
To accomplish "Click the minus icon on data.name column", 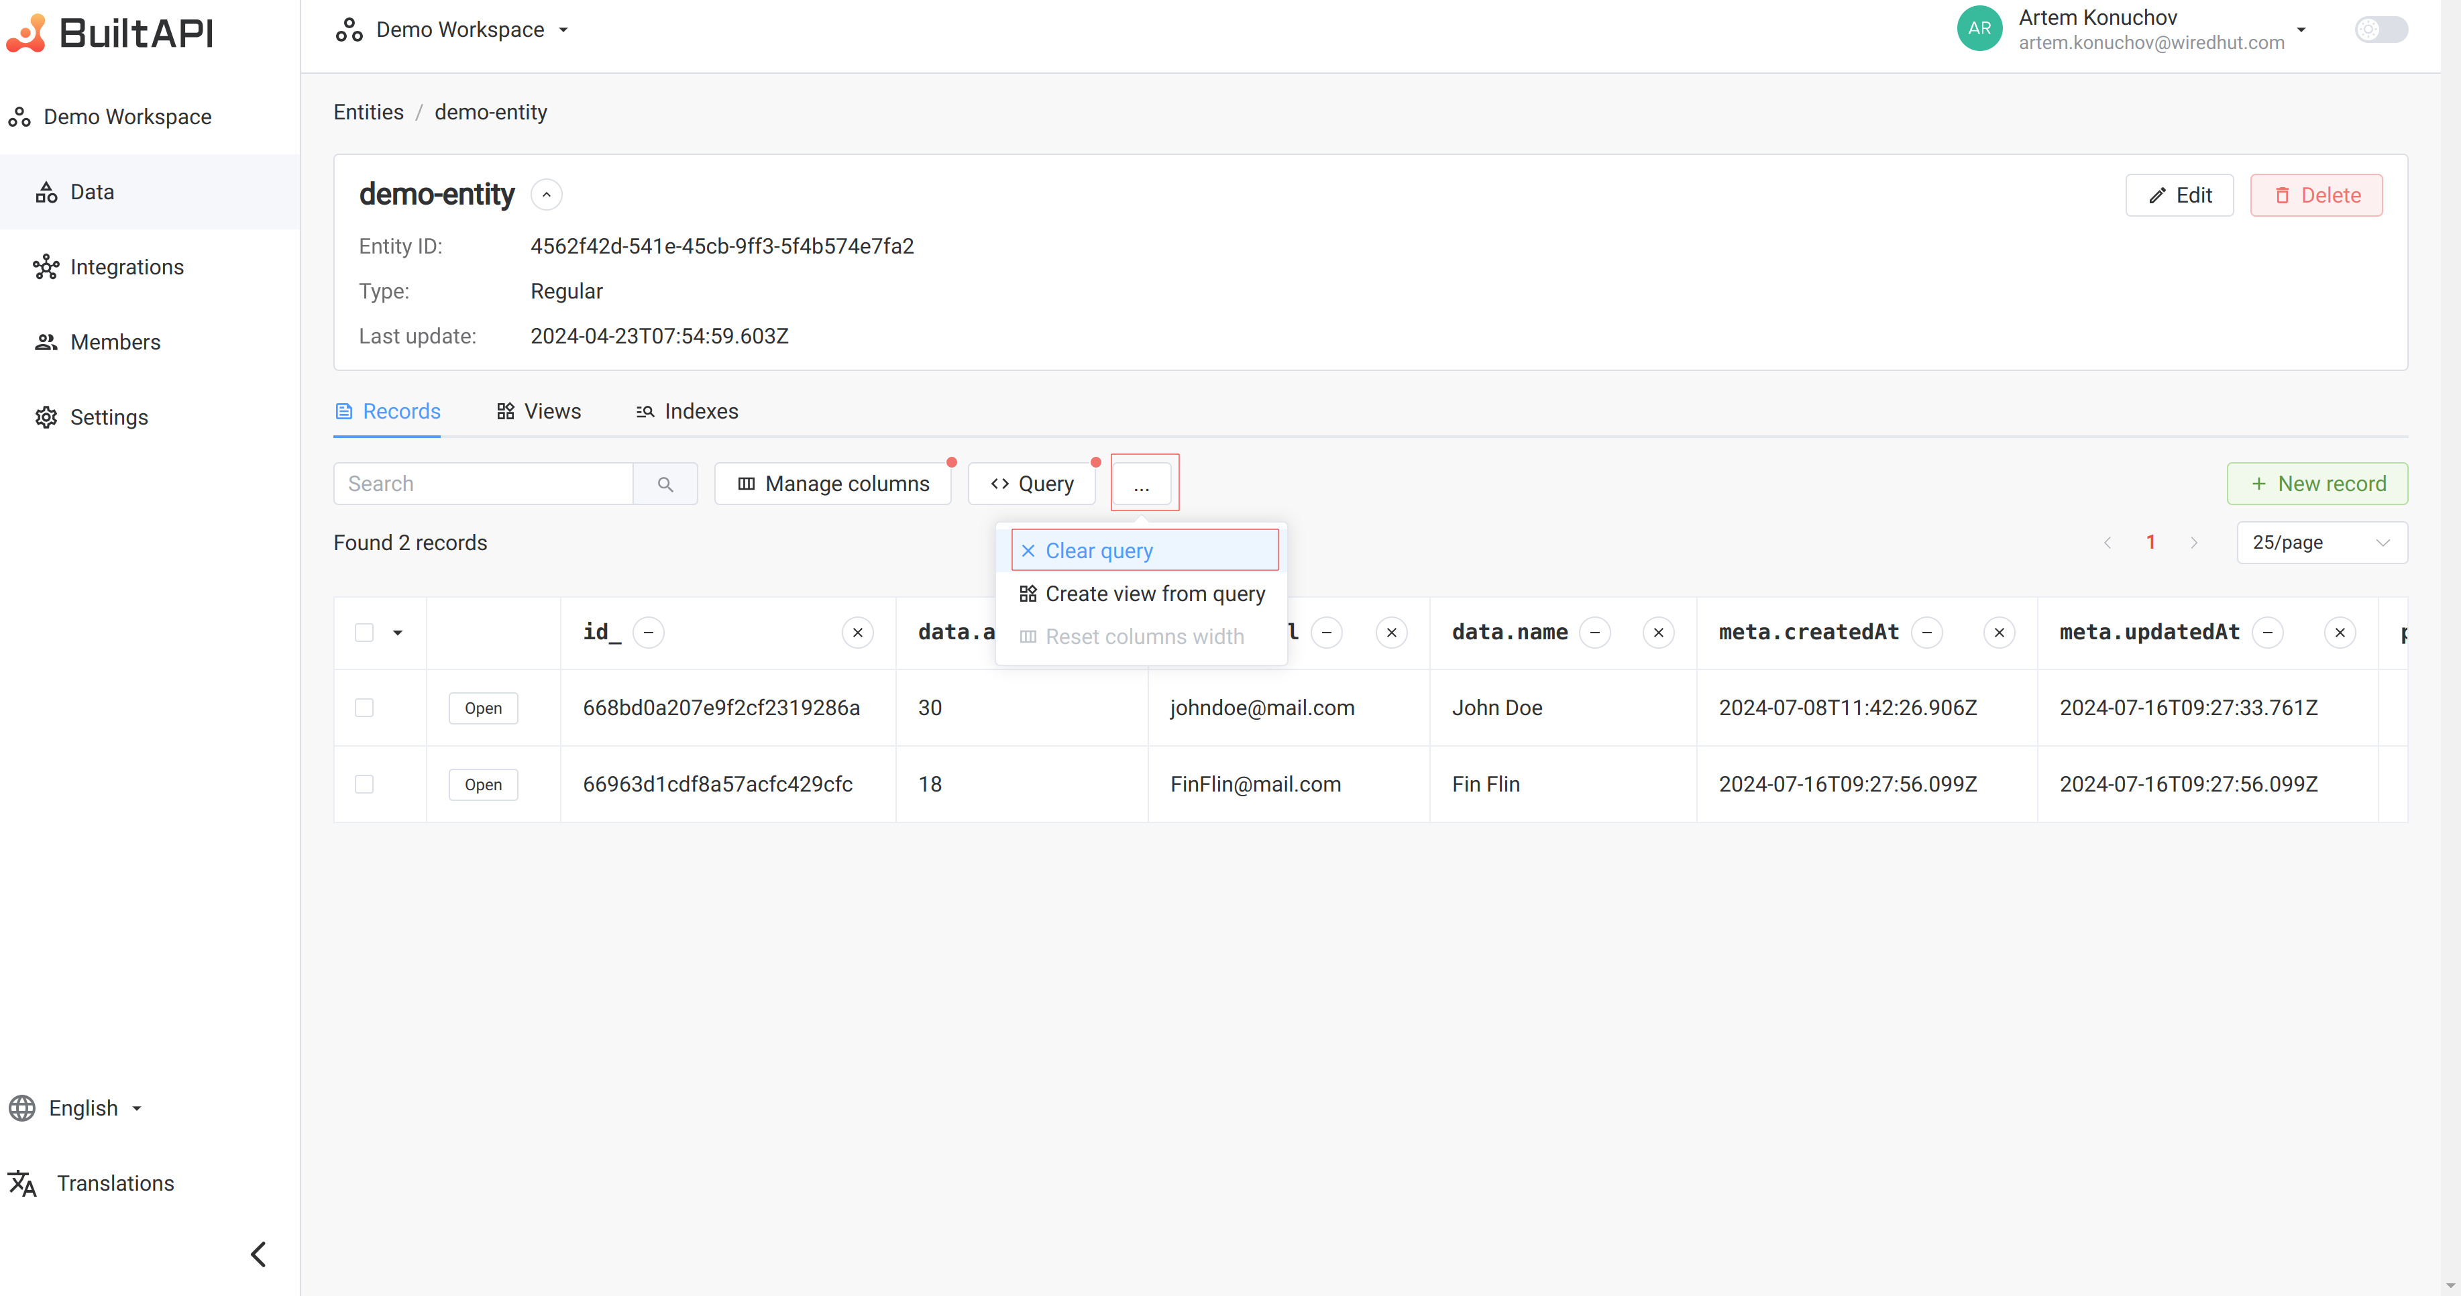I will pyautogui.click(x=1594, y=633).
